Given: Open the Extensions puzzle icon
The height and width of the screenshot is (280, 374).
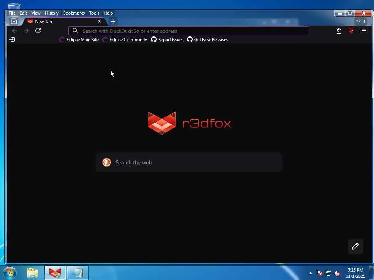Looking at the screenshot, I should (339, 31).
